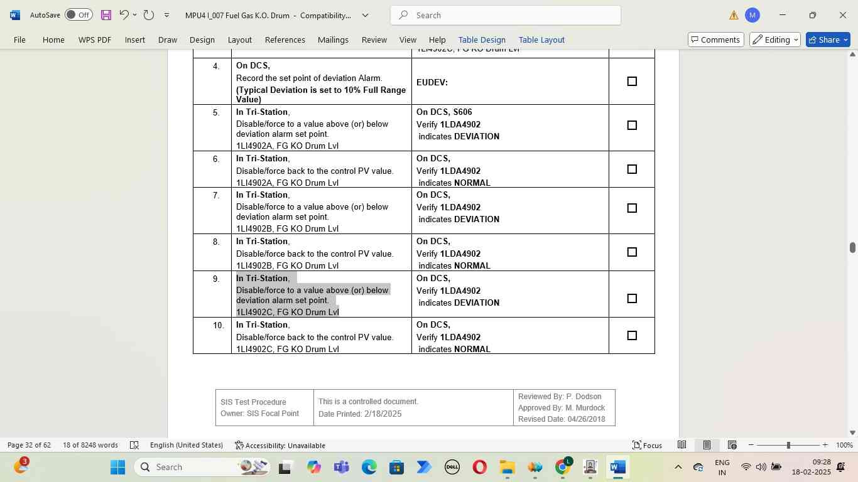Click the 'EUDEV:' cell text

point(432,82)
